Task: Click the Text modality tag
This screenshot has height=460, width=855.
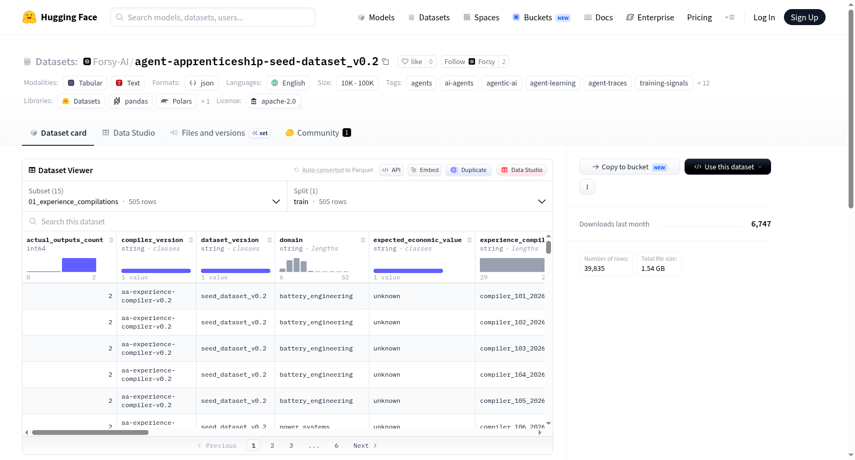Action: pyautogui.click(x=128, y=83)
